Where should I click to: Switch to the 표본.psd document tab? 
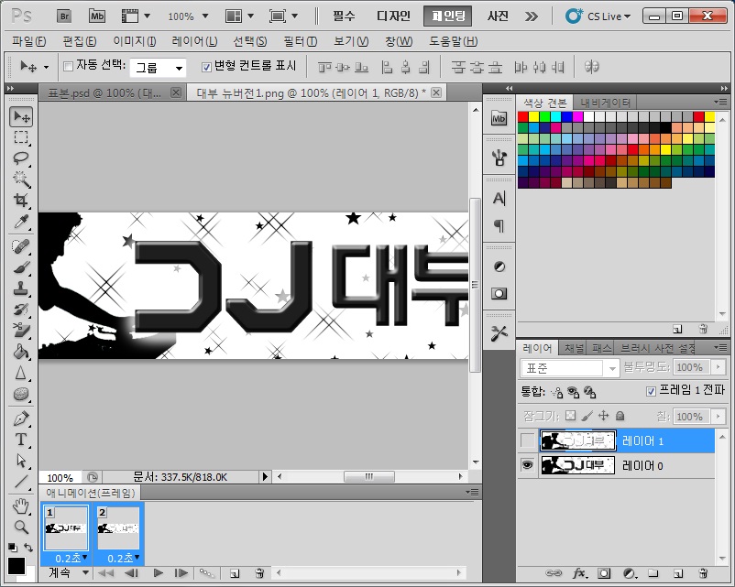(104, 92)
